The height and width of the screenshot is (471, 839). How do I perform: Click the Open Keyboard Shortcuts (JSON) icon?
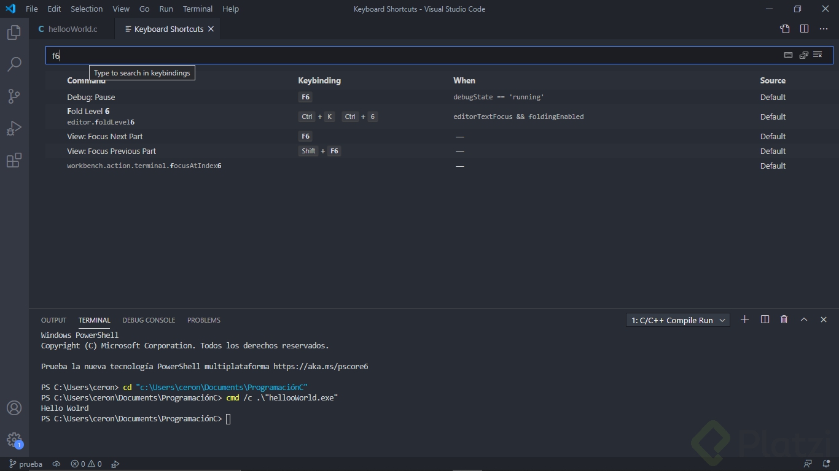click(x=784, y=29)
